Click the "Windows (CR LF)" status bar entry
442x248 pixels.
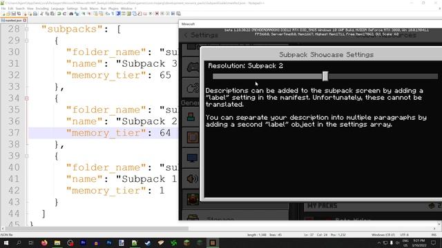[x=383, y=235]
